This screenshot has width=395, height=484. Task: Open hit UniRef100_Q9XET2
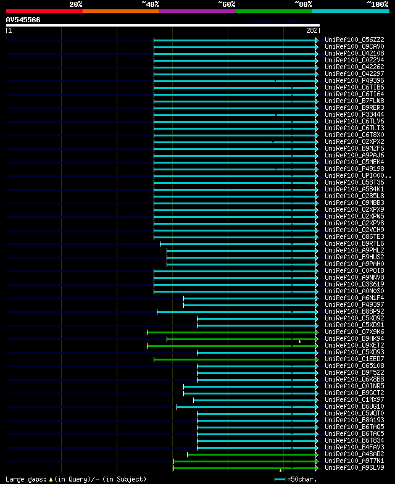pos(354,346)
